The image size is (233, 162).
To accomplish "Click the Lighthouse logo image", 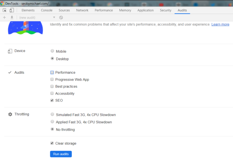I will (25, 28).
